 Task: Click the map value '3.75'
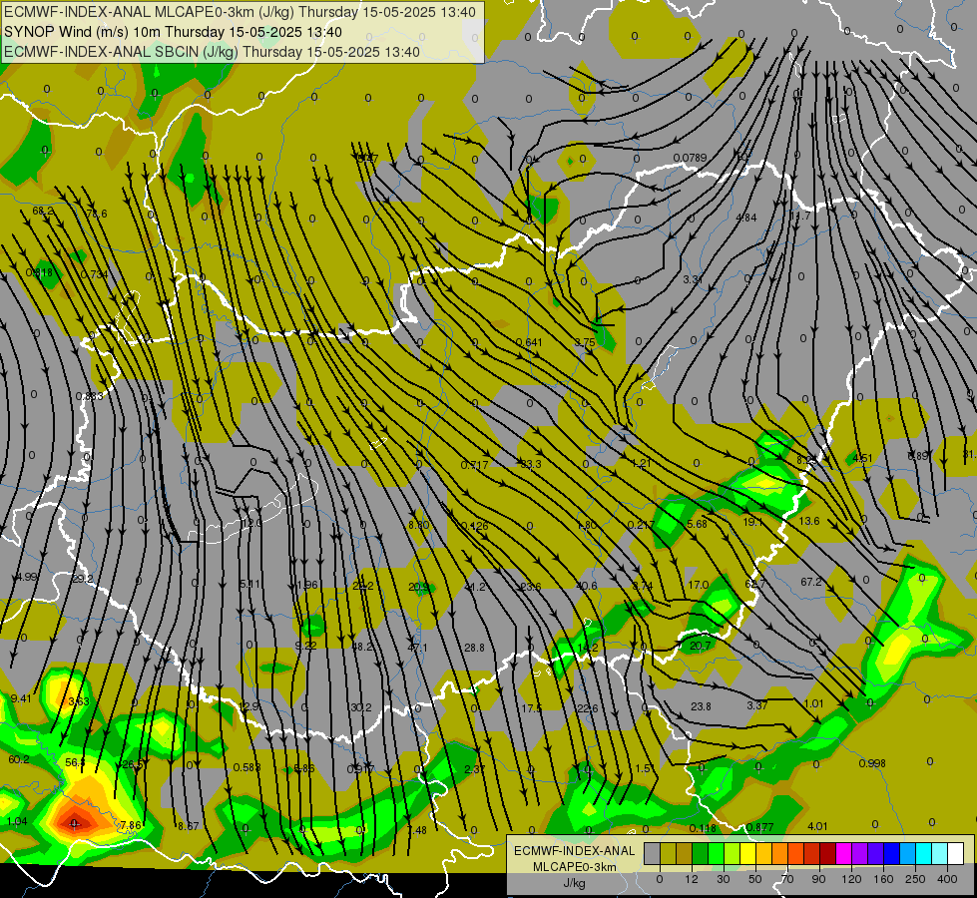(585, 342)
